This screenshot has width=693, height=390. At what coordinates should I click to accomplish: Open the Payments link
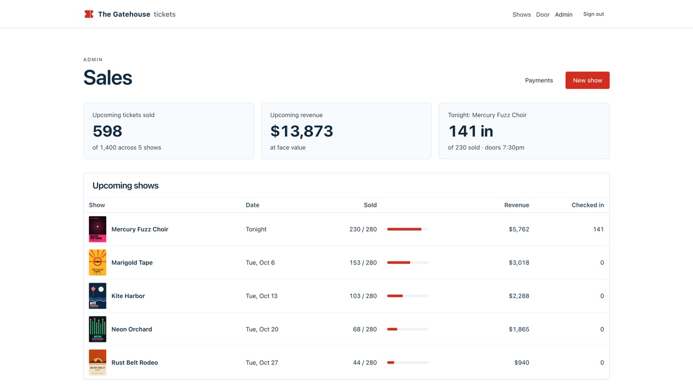point(539,80)
